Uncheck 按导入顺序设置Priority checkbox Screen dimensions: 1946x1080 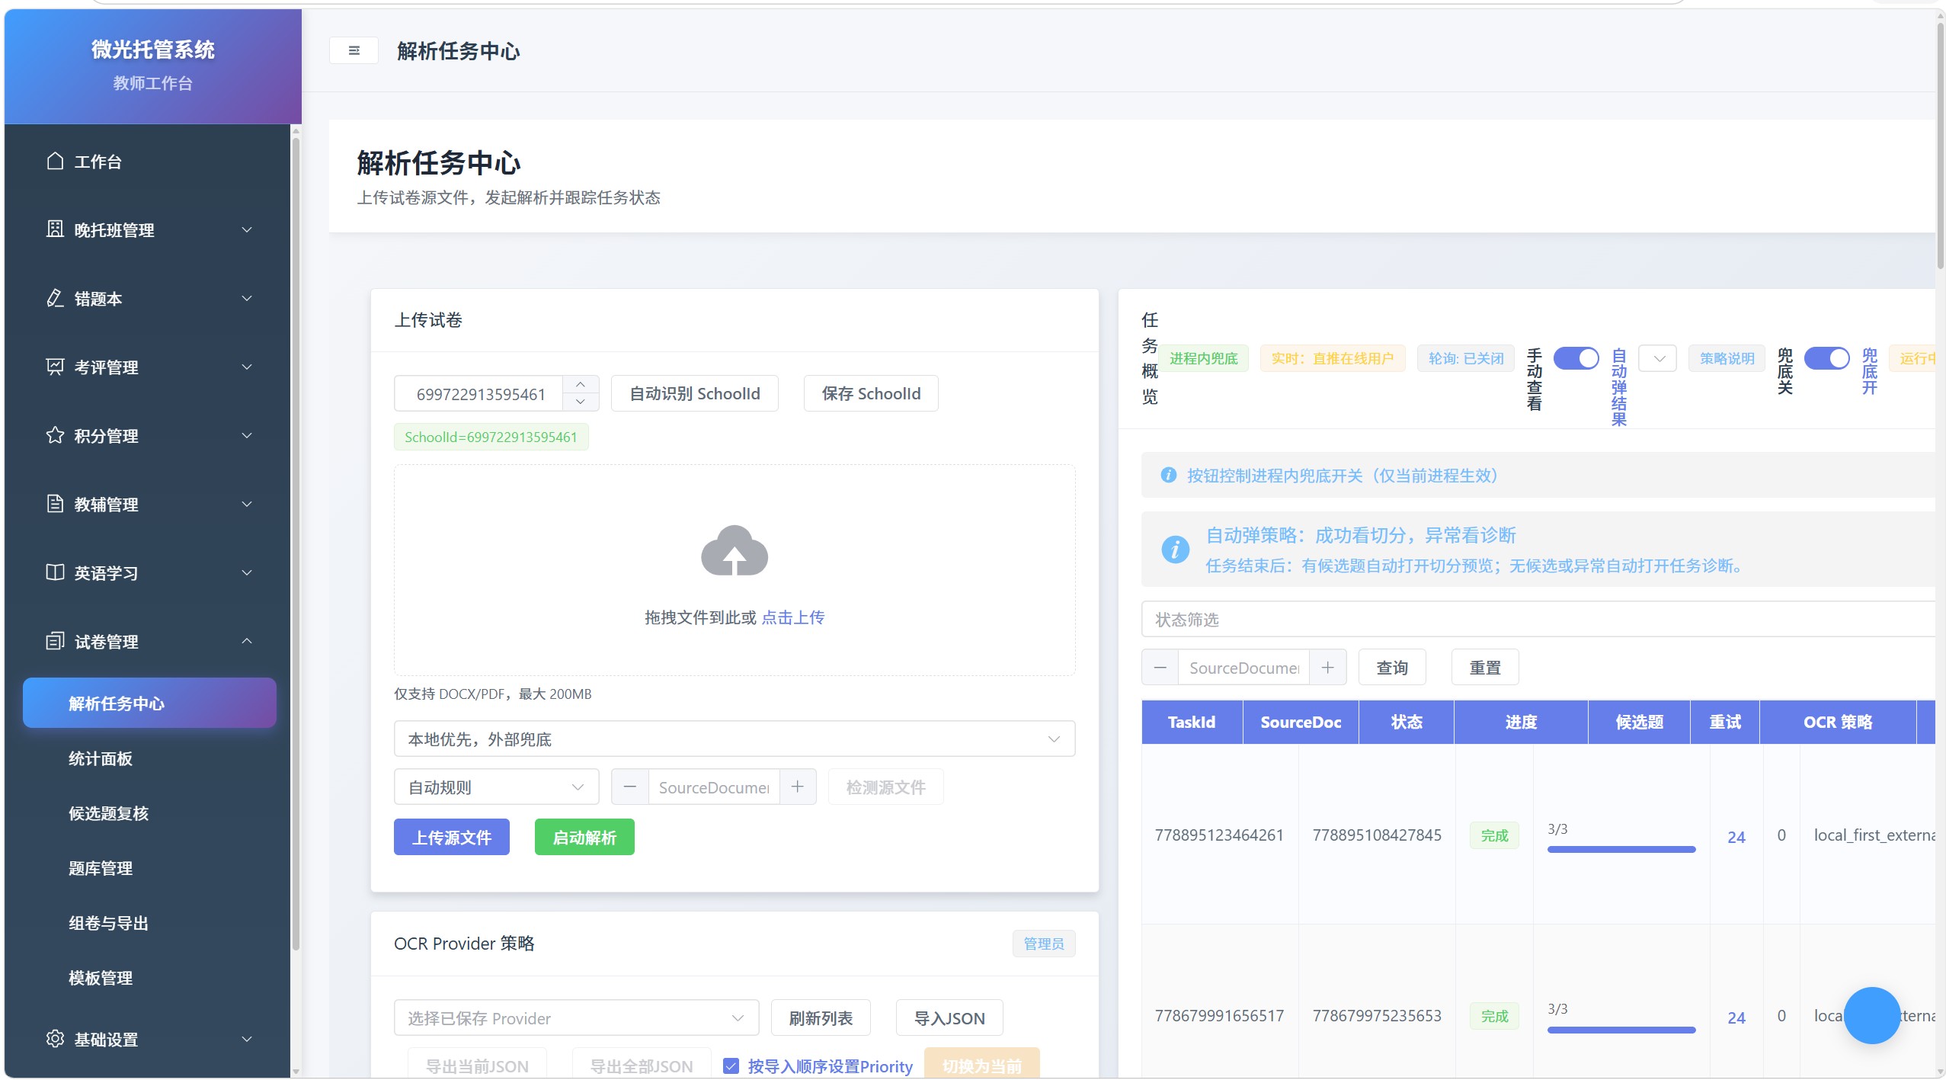coord(731,1066)
